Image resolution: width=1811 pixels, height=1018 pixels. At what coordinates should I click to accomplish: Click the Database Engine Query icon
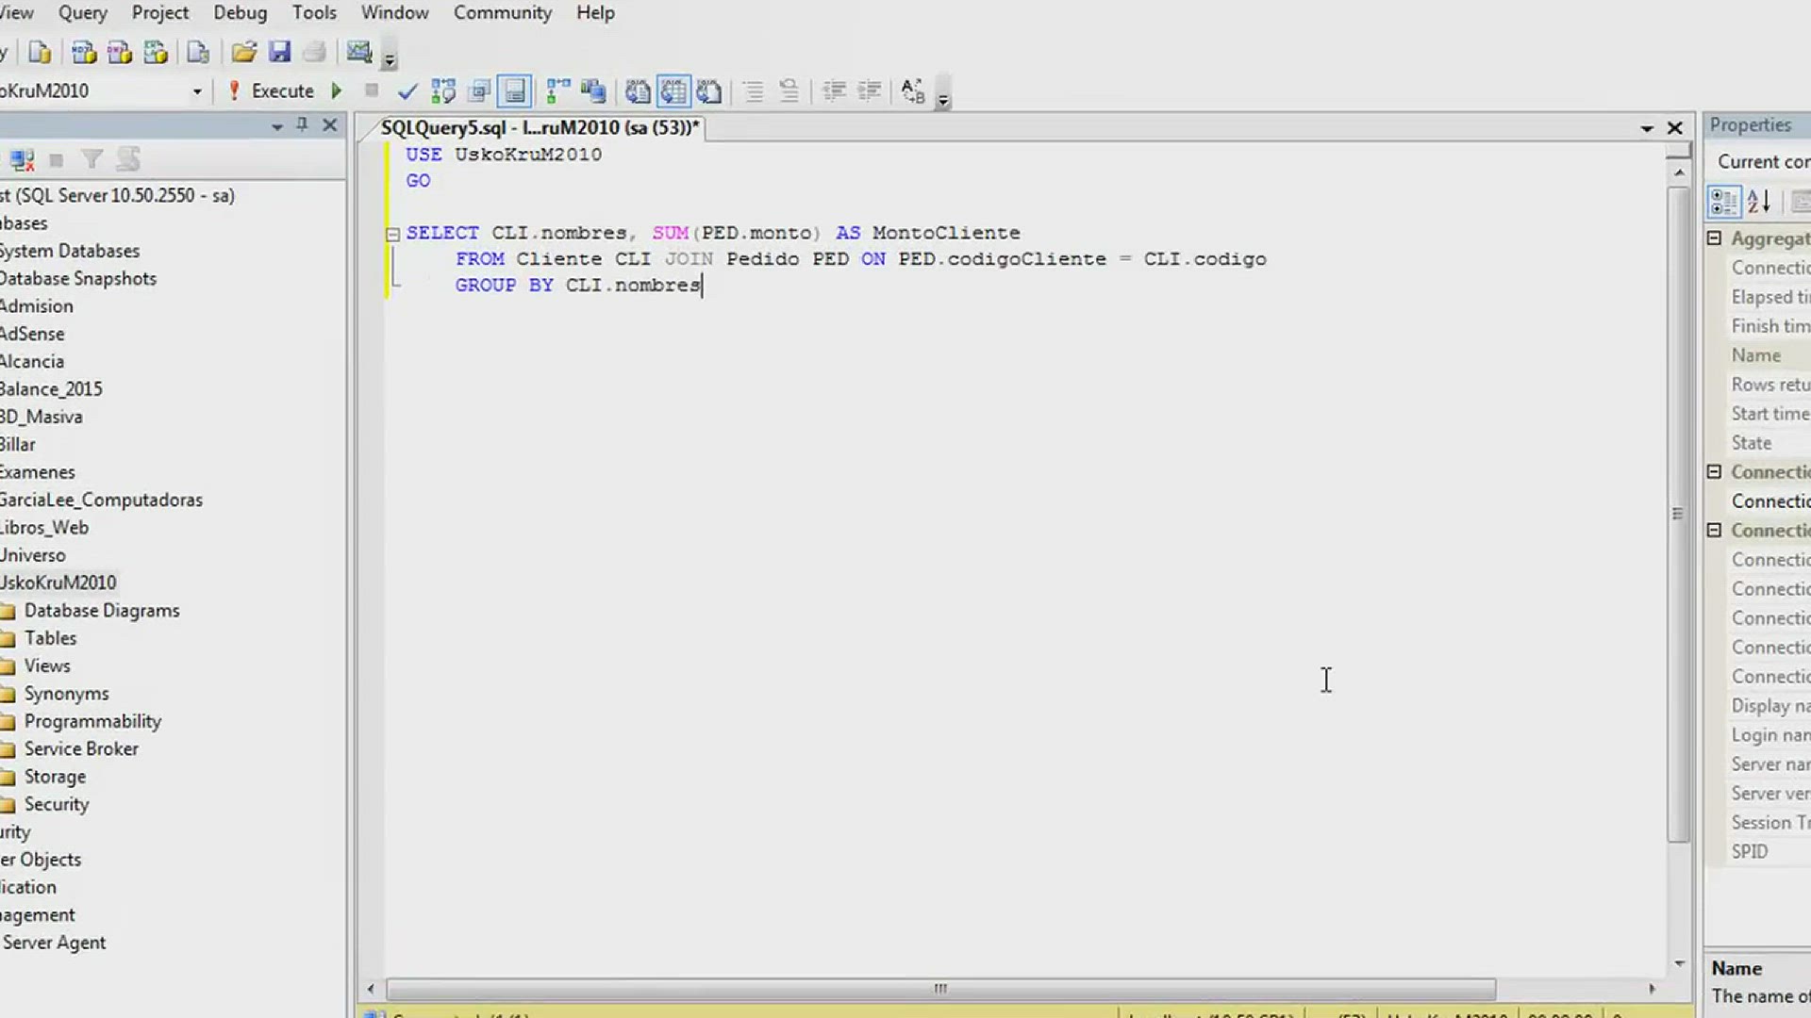coord(40,52)
